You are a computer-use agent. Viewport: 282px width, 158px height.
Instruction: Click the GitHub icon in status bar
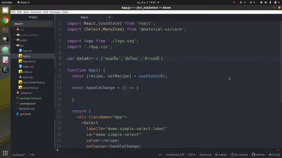(x=253, y=154)
